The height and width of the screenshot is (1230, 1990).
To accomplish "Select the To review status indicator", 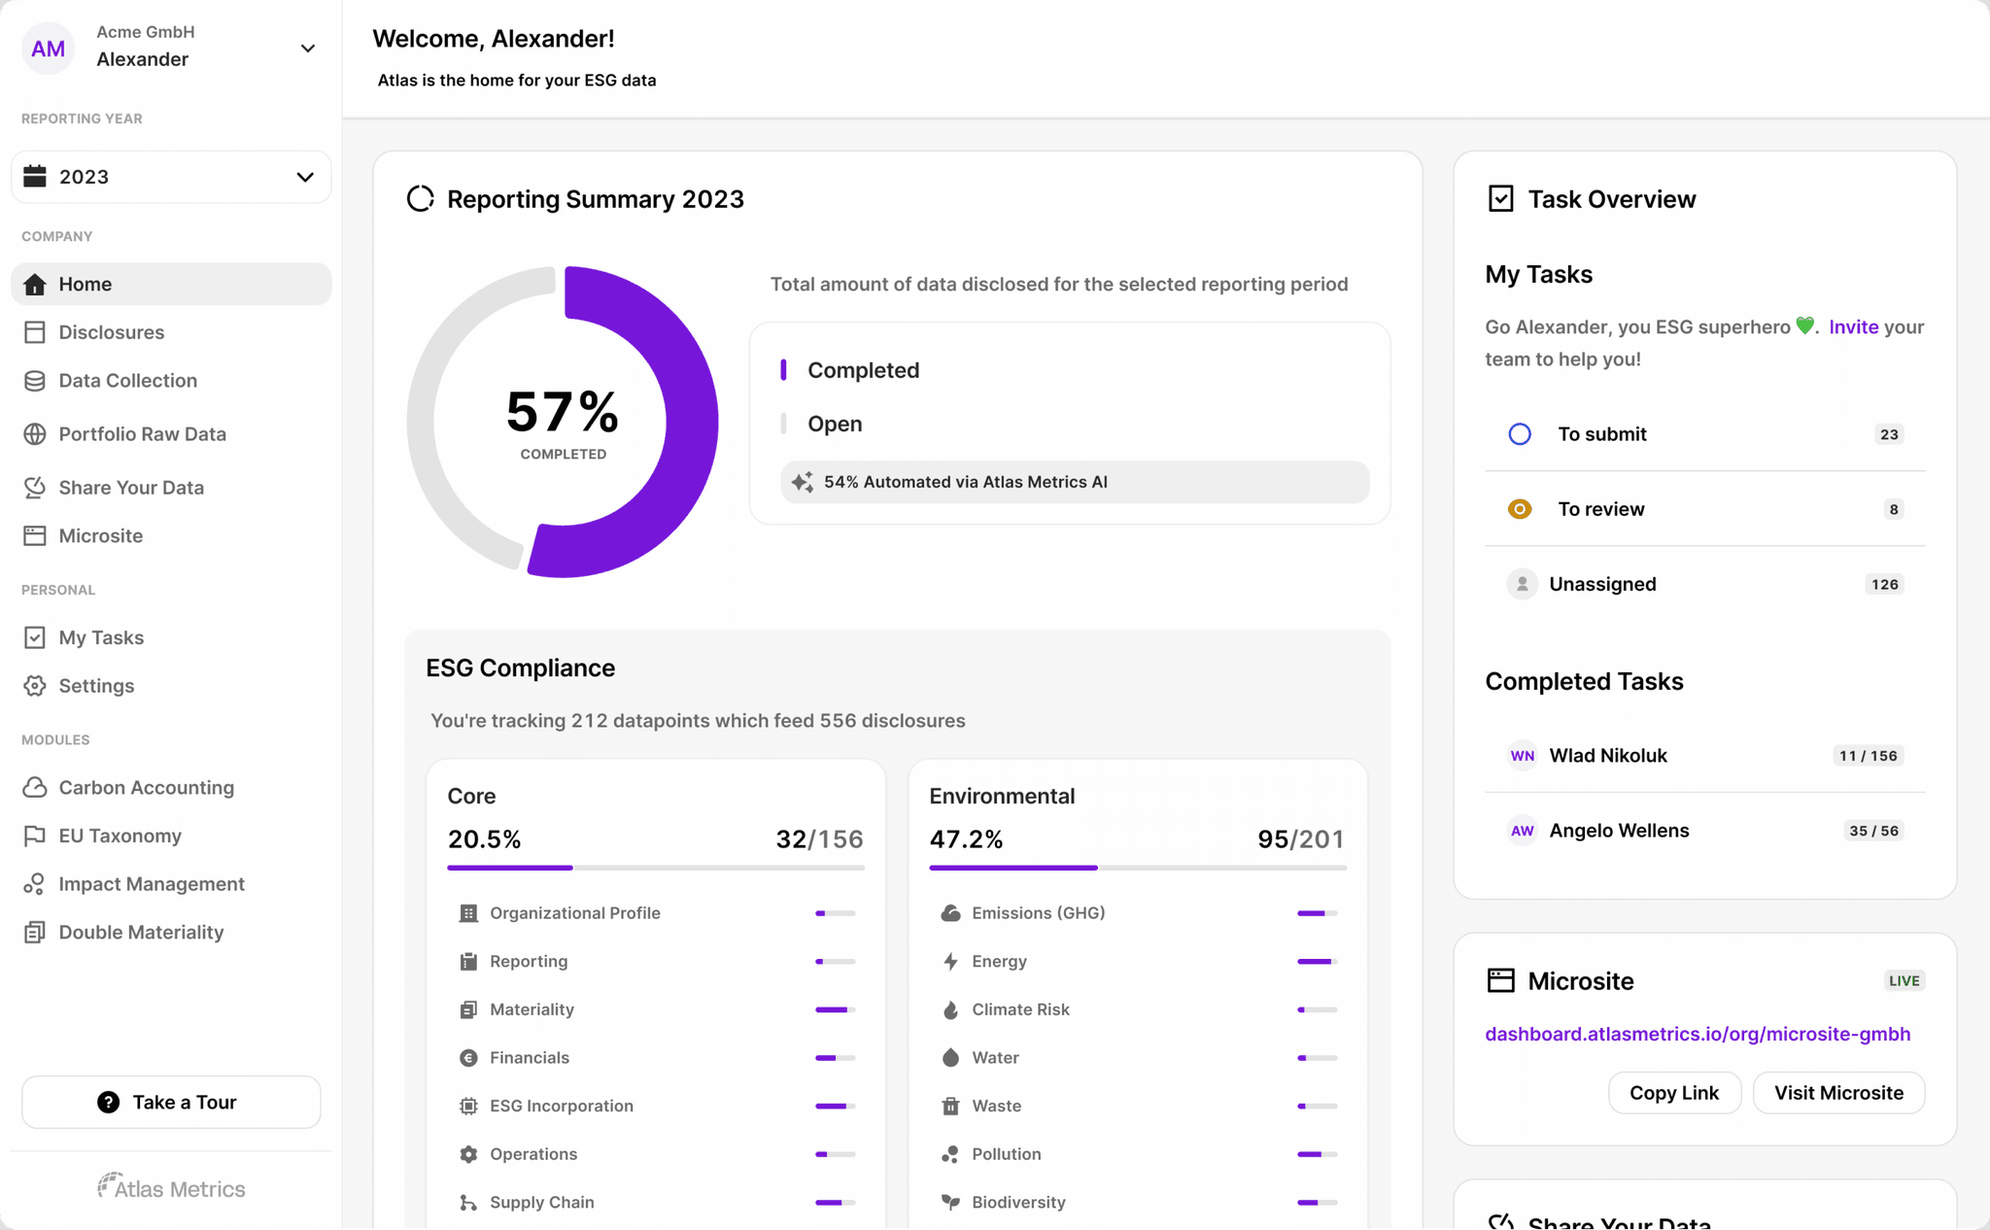I will [x=1520, y=508].
